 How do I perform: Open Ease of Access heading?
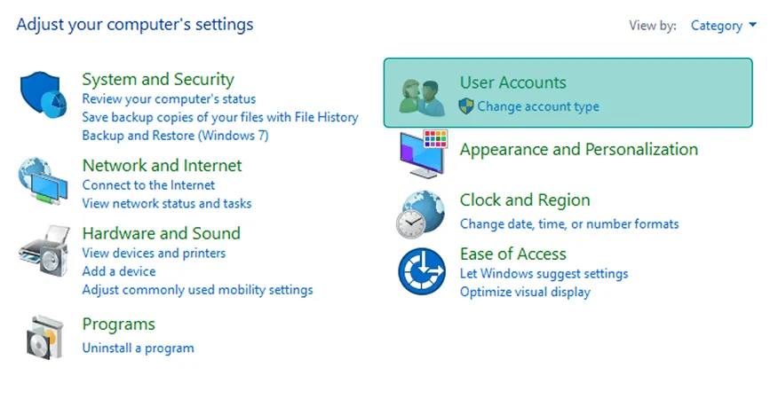coord(513,254)
